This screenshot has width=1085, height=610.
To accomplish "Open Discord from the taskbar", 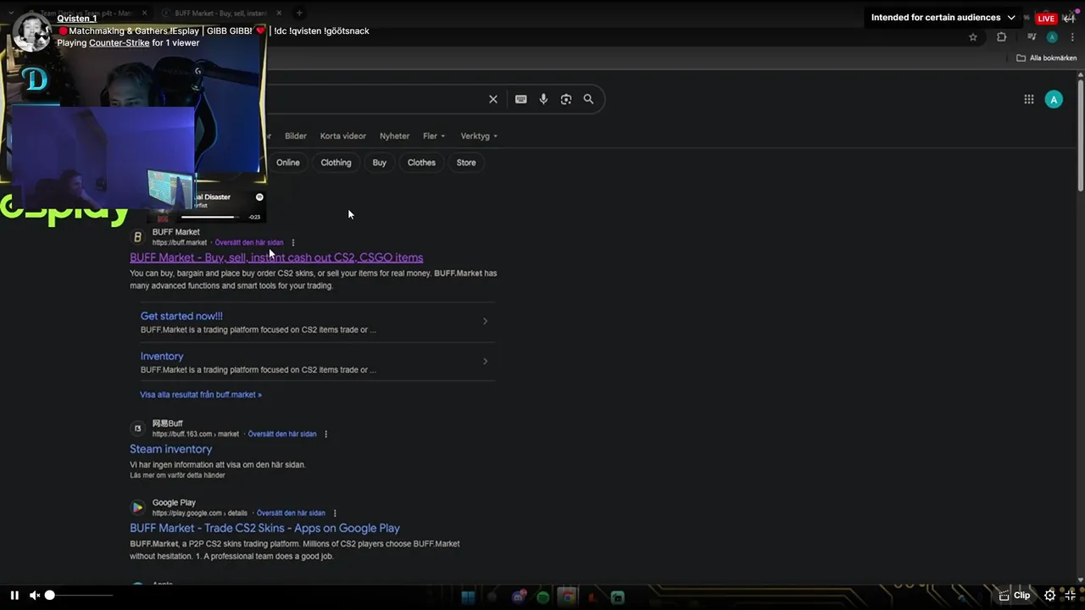I will click(x=519, y=597).
